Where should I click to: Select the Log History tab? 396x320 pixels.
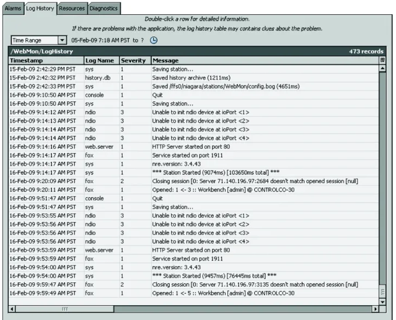point(40,8)
